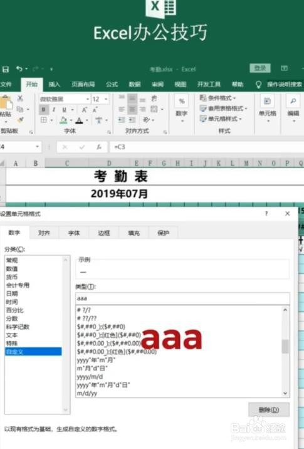Open the font size 12 dropdown

point(106,99)
